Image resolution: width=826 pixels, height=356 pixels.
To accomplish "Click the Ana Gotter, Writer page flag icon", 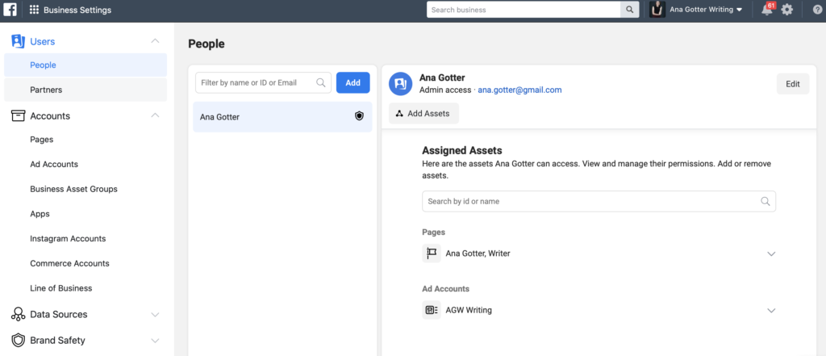I will click(x=432, y=253).
